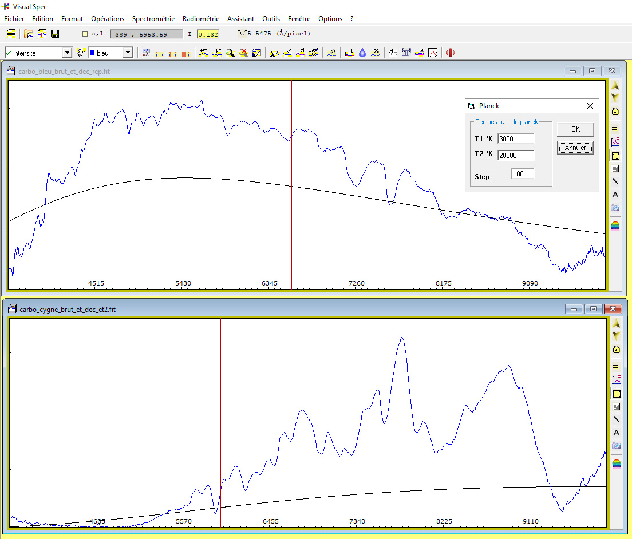The height and width of the screenshot is (539, 632).
Task: Click the red Planck curve toolbar icon
Action: click(433, 53)
